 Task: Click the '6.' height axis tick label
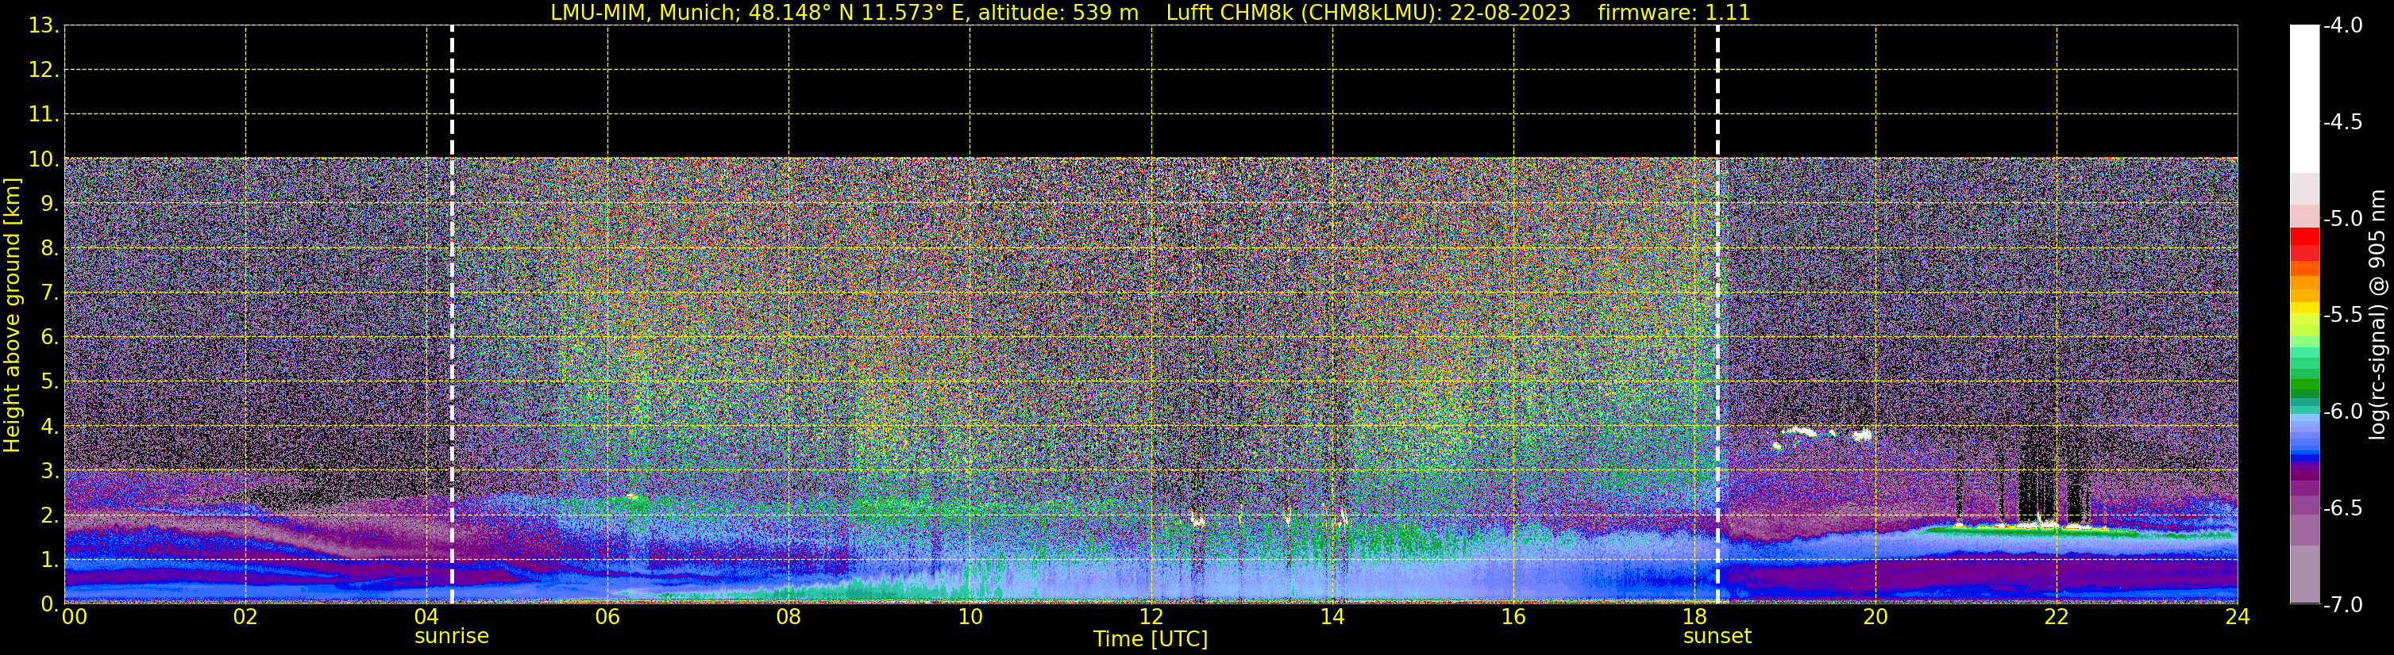[49, 338]
